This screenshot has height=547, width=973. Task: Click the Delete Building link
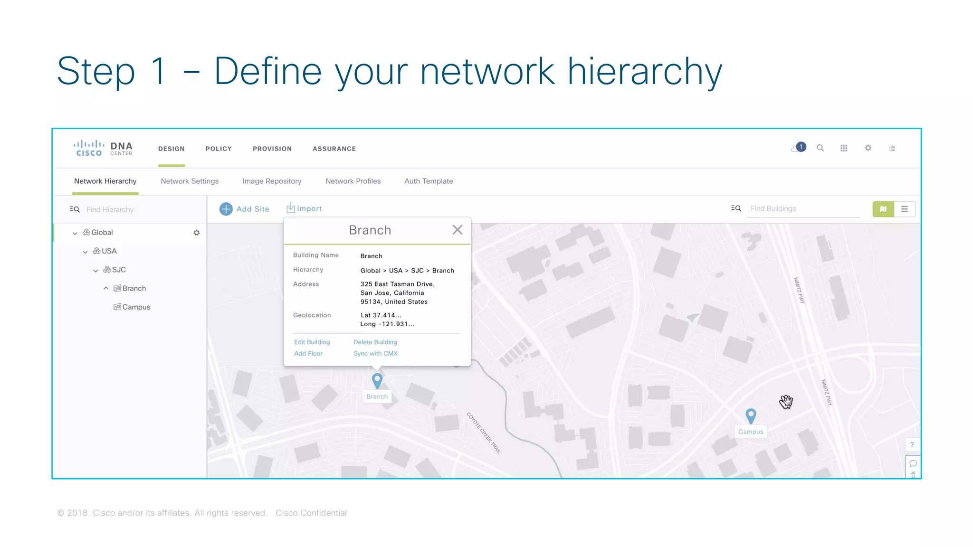(x=375, y=342)
